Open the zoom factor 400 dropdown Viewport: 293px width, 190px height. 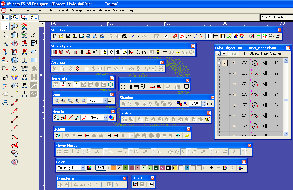[105, 101]
